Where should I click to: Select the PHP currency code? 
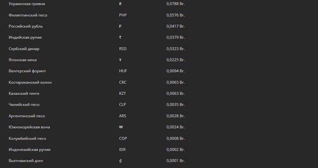pos(123,15)
